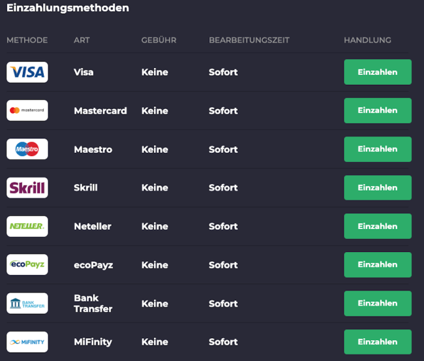Viewport: 424px width, 361px height.
Task: Click the ecoPayz logo
Action: click(27, 264)
